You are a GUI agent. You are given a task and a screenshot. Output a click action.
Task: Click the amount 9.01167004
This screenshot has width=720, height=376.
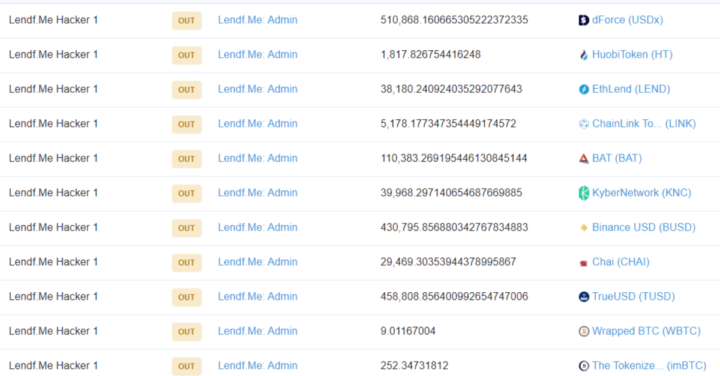point(408,331)
